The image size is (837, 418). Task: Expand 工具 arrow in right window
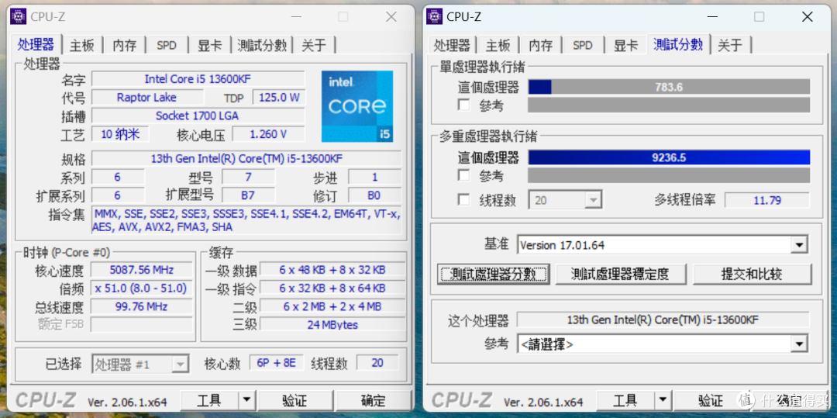tap(662, 400)
